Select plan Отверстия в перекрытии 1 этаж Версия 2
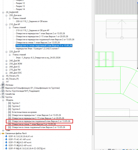The width and height of the screenshot is (138, 150). 40,33
